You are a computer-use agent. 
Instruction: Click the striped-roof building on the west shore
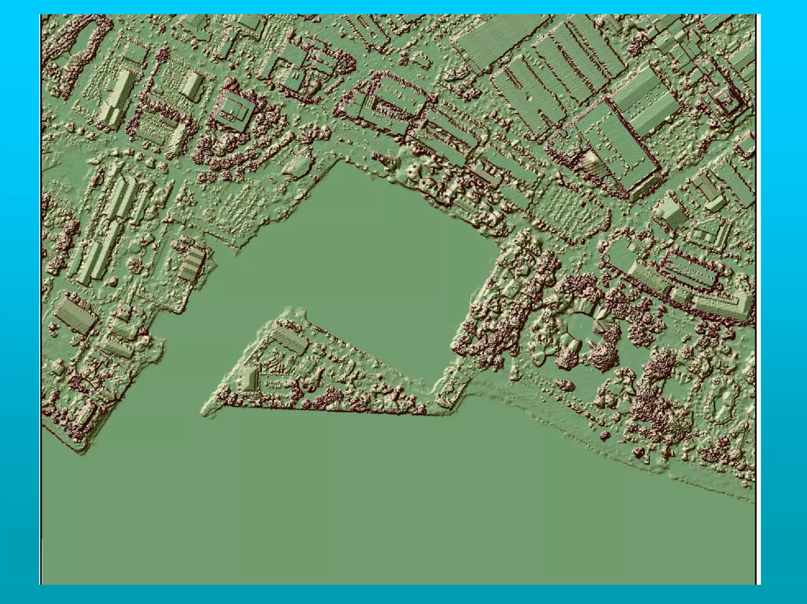click(x=193, y=263)
